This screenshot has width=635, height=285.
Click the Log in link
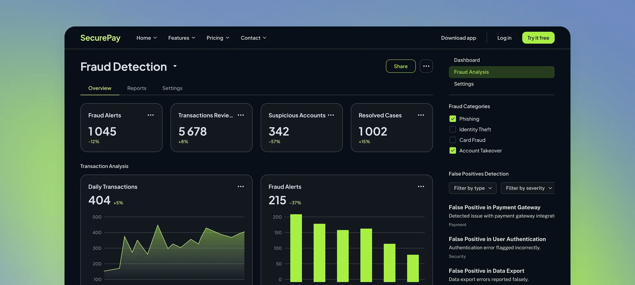click(504, 38)
